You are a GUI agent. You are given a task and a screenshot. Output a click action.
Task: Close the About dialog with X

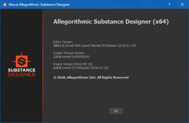pos(182,4)
